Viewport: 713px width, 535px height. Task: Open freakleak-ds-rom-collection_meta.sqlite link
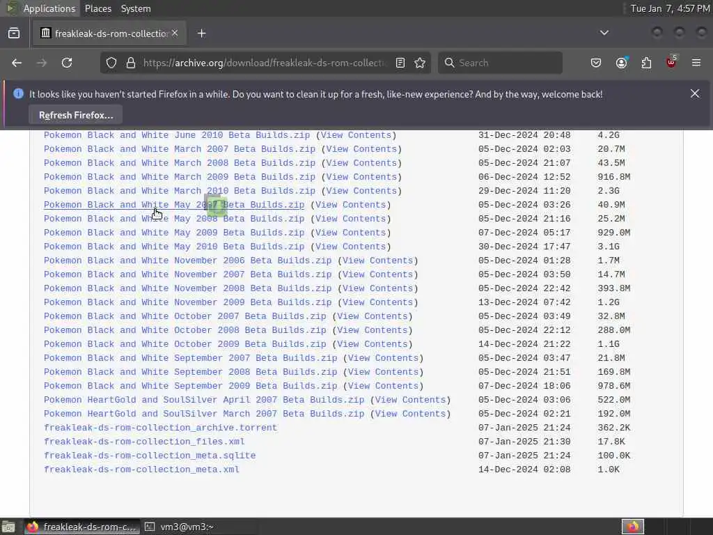[150, 456]
